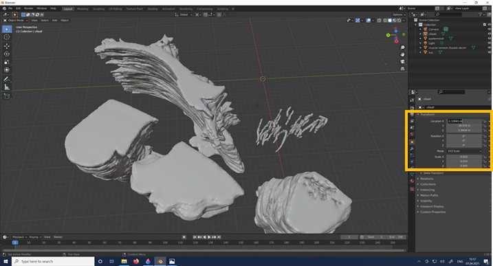Open the File menu
This screenshot has width=493, height=266.
coord(10,8)
